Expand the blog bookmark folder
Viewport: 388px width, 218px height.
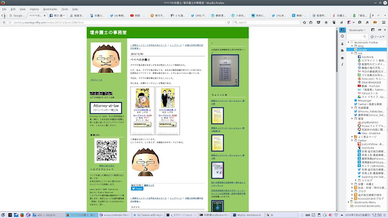(352, 46)
